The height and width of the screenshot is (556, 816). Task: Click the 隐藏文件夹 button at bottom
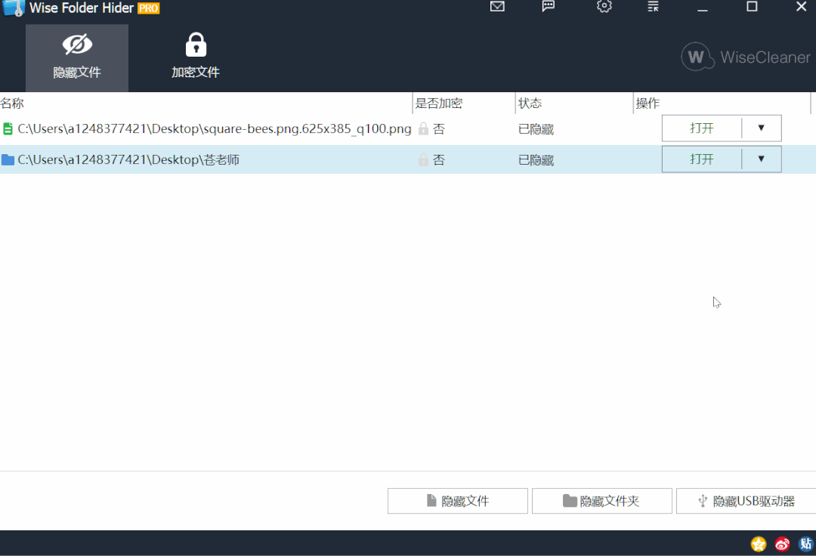(601, 501)
